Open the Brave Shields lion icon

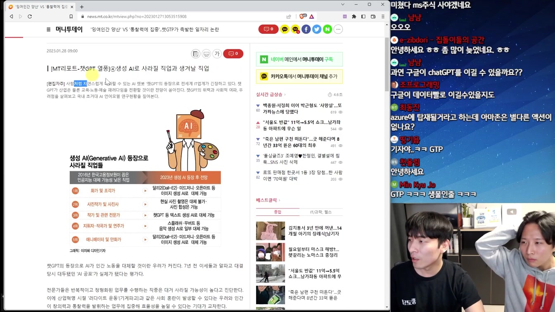tap(302, 17)
